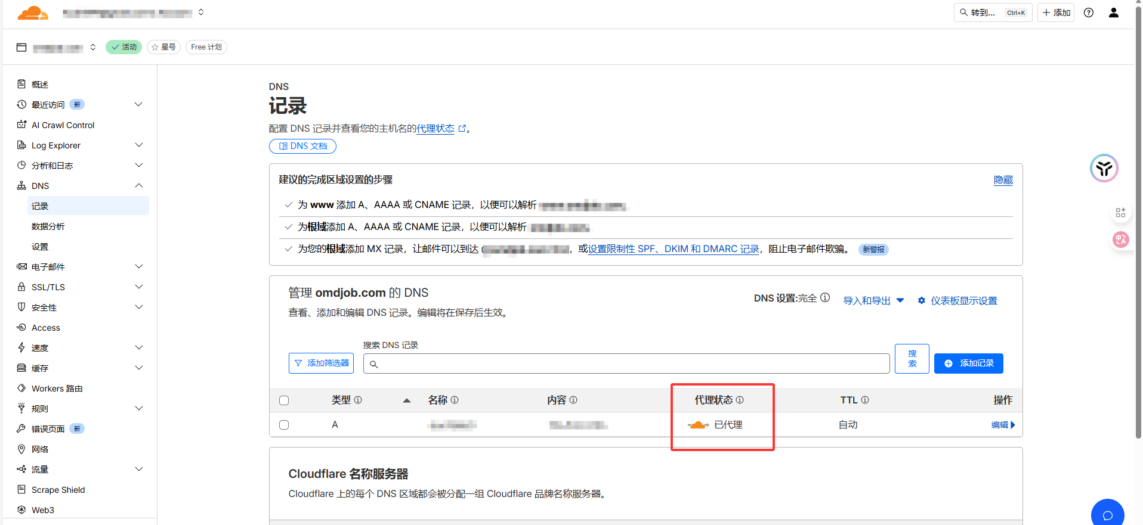Expand 电子邮件 chevron
This screenshot has height=525, width=1143.
[139, 266]
